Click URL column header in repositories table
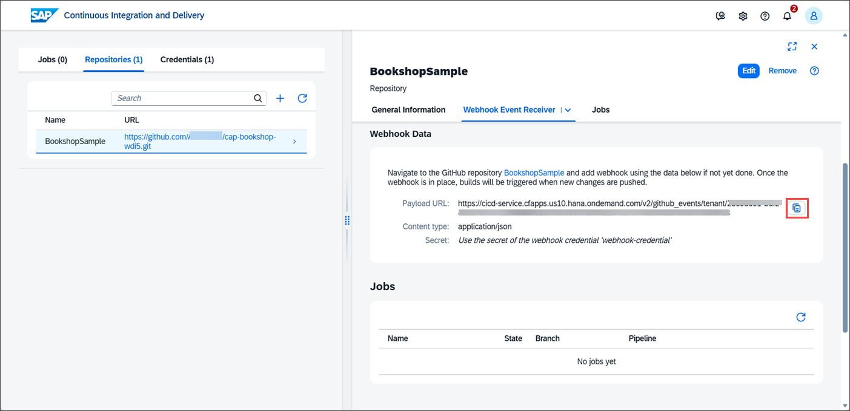Screen dimensions: 850x411 point(131,120)
